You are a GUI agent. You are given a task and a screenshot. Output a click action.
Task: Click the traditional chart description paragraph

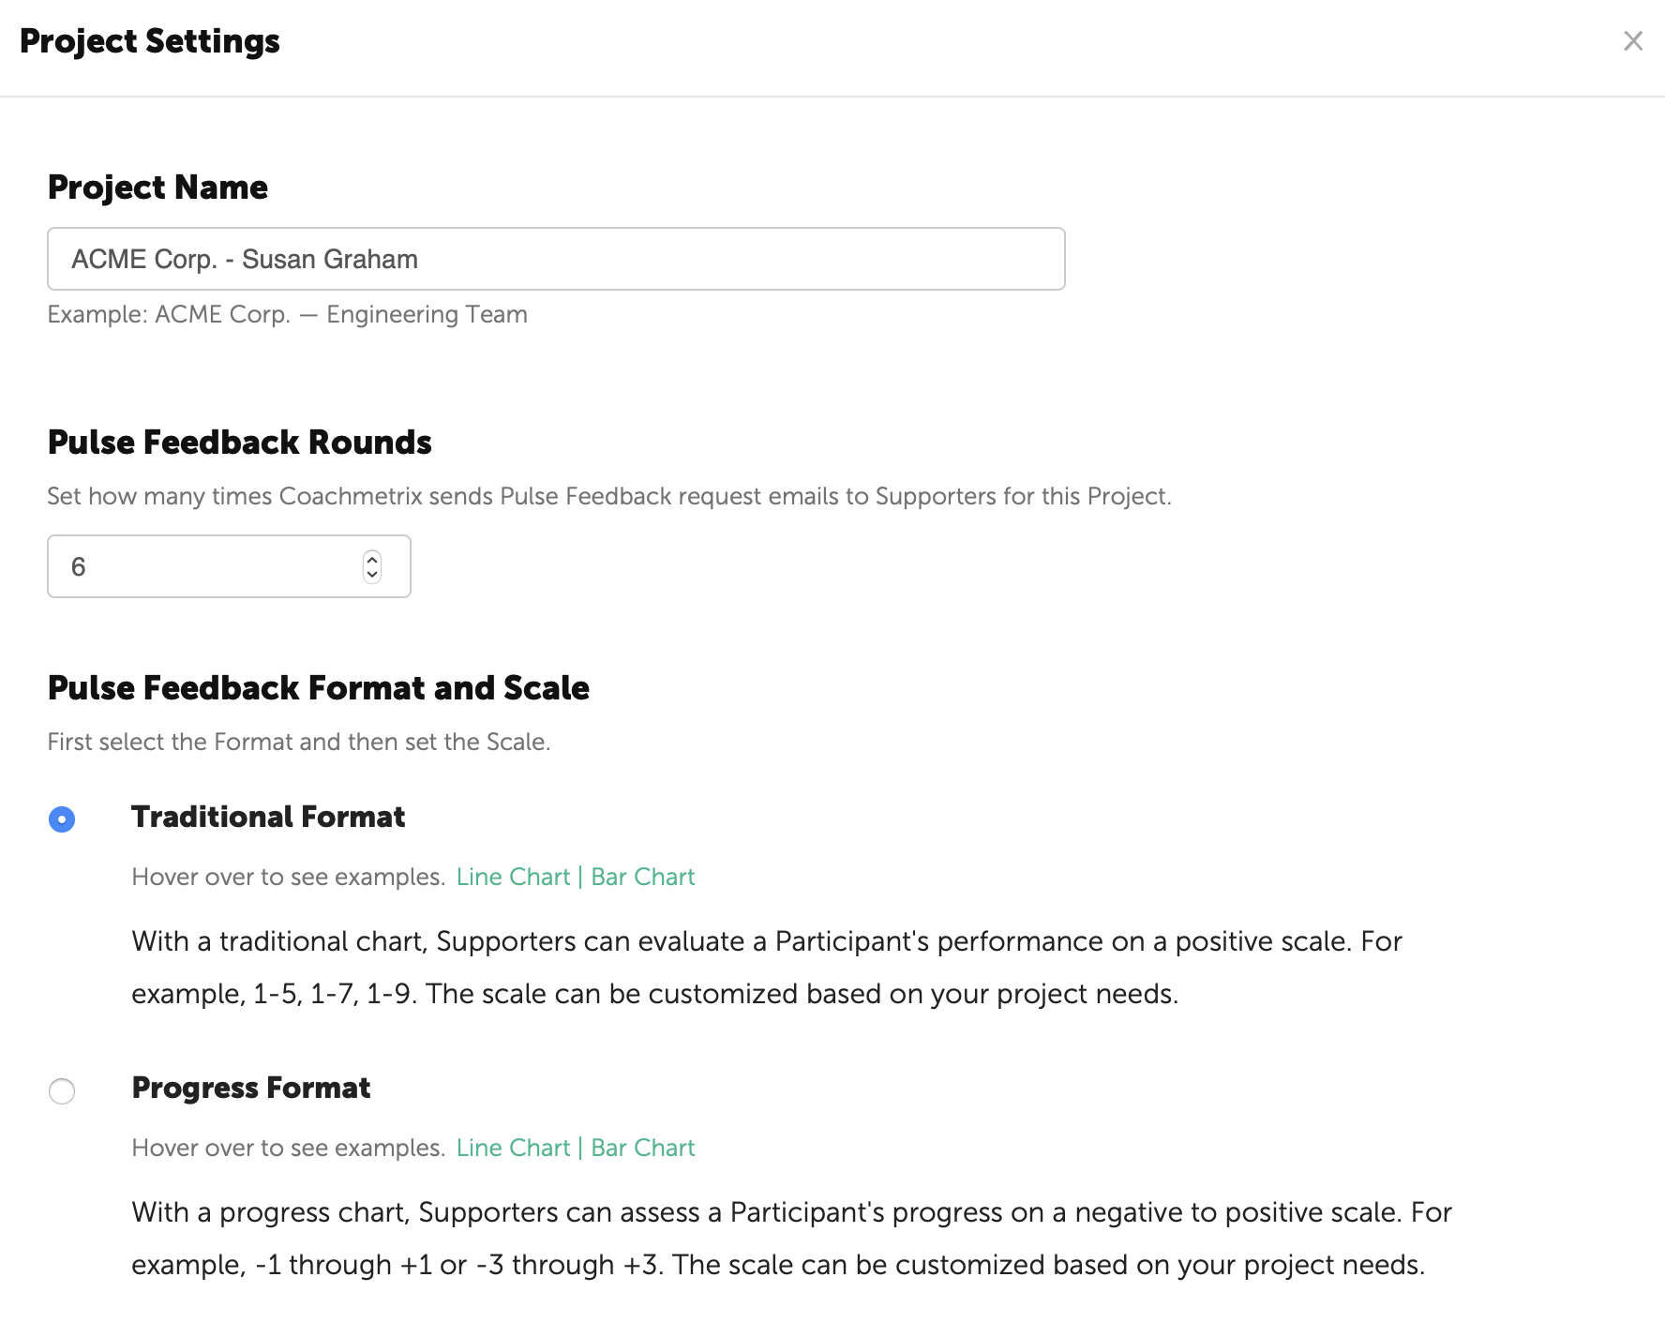[x=766, y=968]
